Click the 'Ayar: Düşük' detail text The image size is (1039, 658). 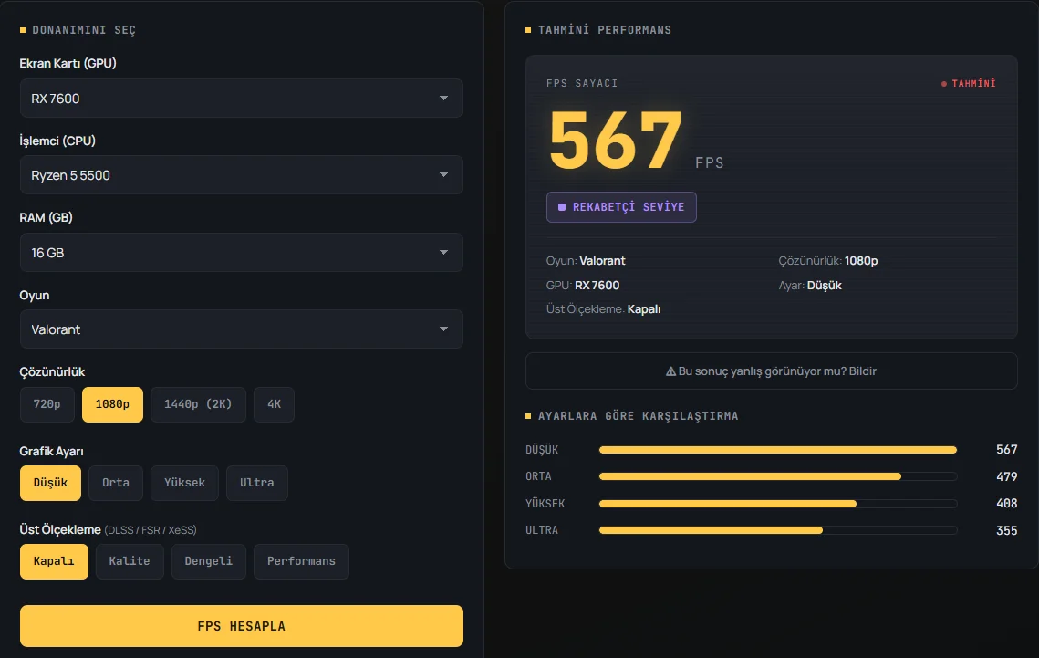pyautogui.click(x=810, y=285)
